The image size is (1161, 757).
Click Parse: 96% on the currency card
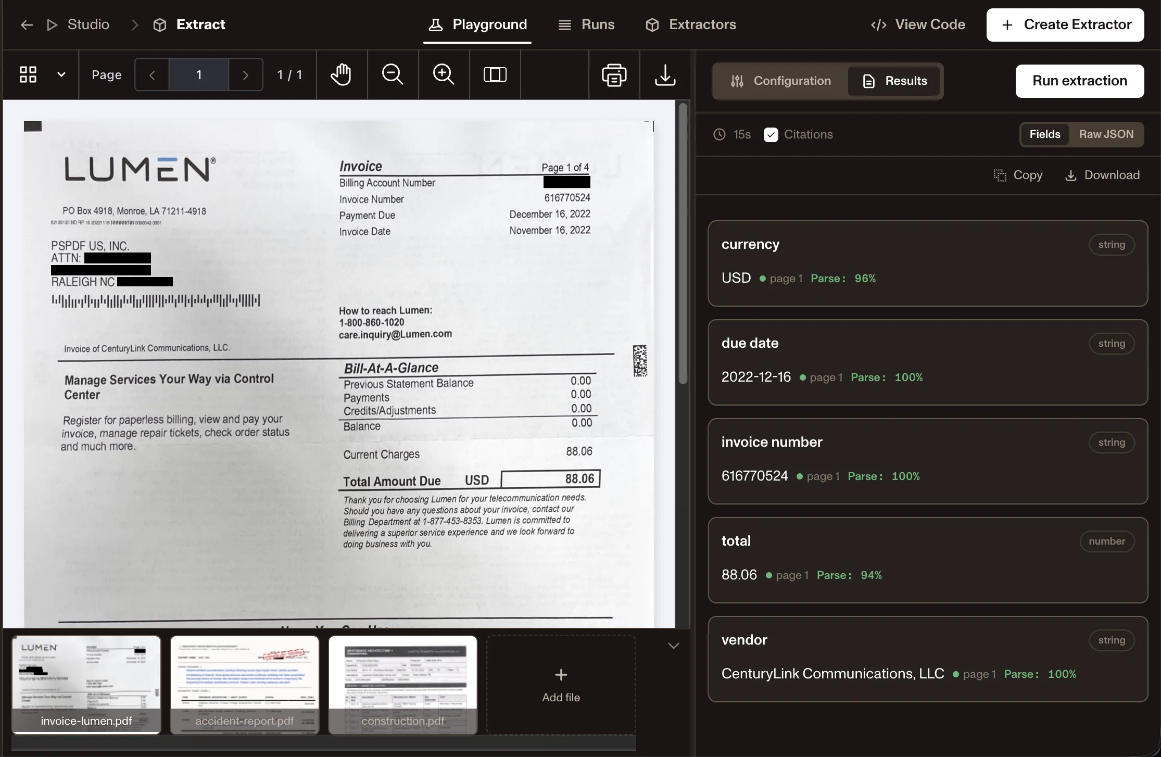(x=843, y=279)
